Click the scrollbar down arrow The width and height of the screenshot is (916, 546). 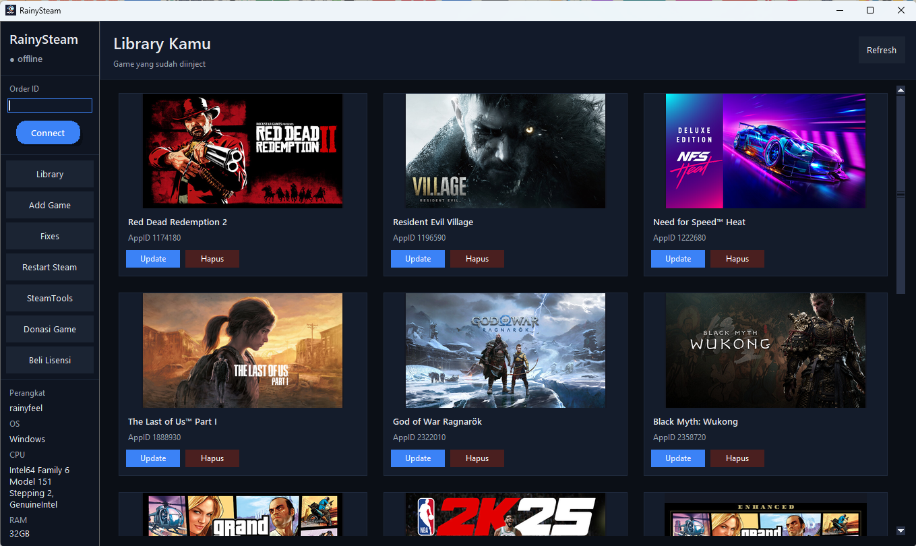coord(900,530)
